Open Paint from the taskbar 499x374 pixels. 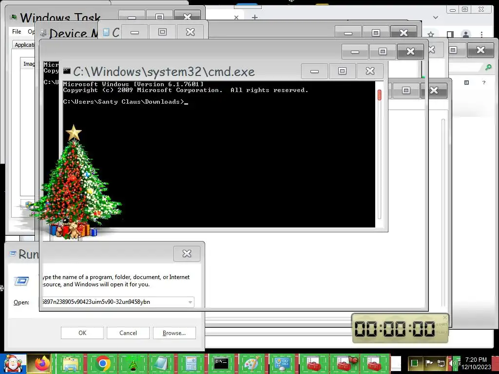(x=251, y=364)
